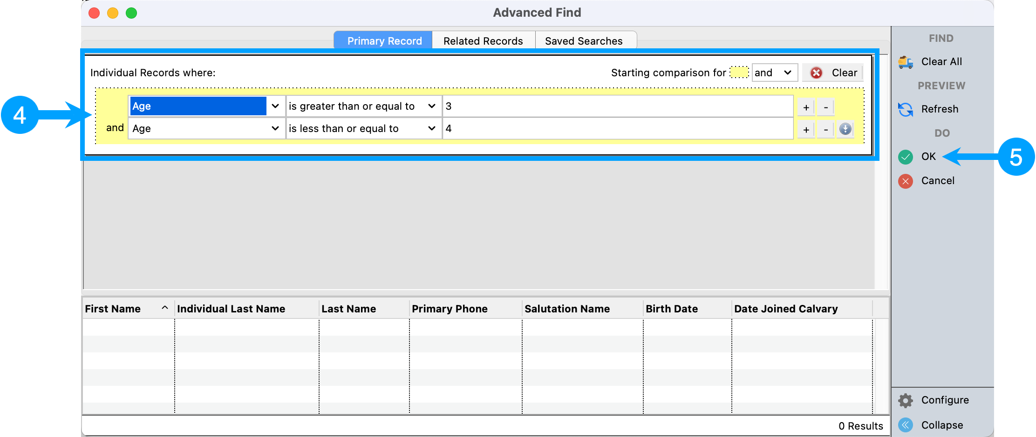Click the red Cancel X icon
This screenshot has height=437, width=1036.
click(905, 181)
